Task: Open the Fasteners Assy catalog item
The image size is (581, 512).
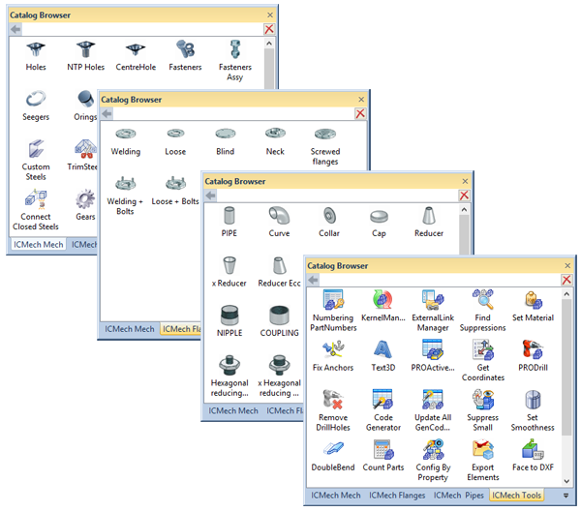Action: [x=235, y=50]
